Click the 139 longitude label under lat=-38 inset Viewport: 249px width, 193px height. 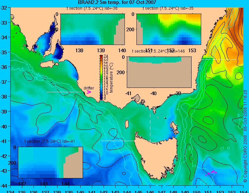pos(101,51)
